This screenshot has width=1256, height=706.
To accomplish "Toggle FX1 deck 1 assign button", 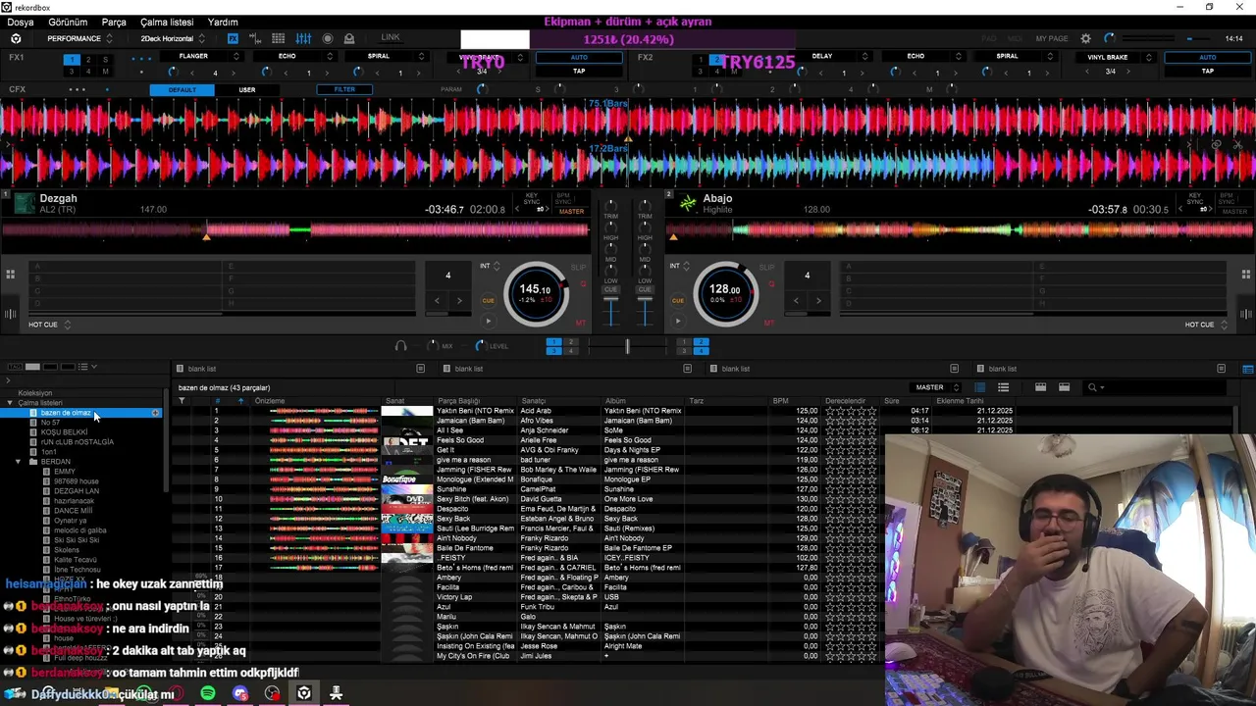I will (72, 60).
